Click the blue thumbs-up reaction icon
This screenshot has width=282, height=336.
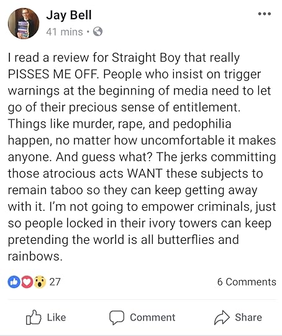click(14, 282)
